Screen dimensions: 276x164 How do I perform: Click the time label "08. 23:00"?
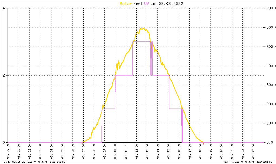coord(253,152)
